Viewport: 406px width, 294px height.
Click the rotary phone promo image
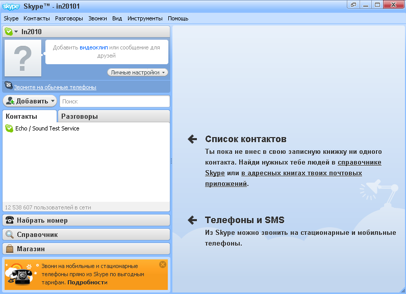point(20,275)
